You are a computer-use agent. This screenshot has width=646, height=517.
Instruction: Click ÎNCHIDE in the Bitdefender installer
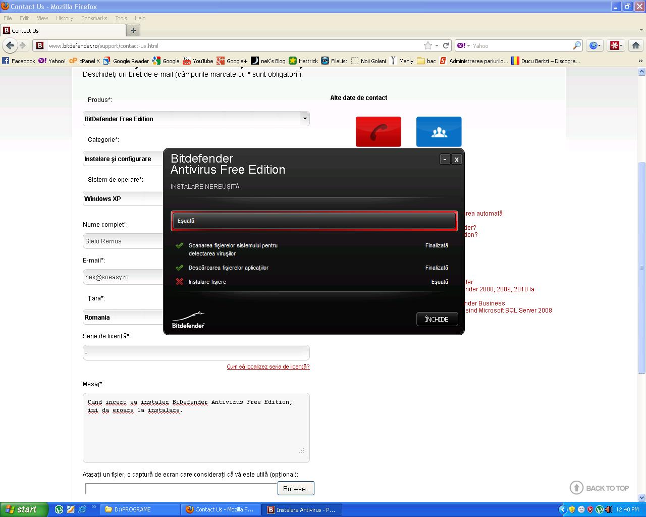click(437, 319)
